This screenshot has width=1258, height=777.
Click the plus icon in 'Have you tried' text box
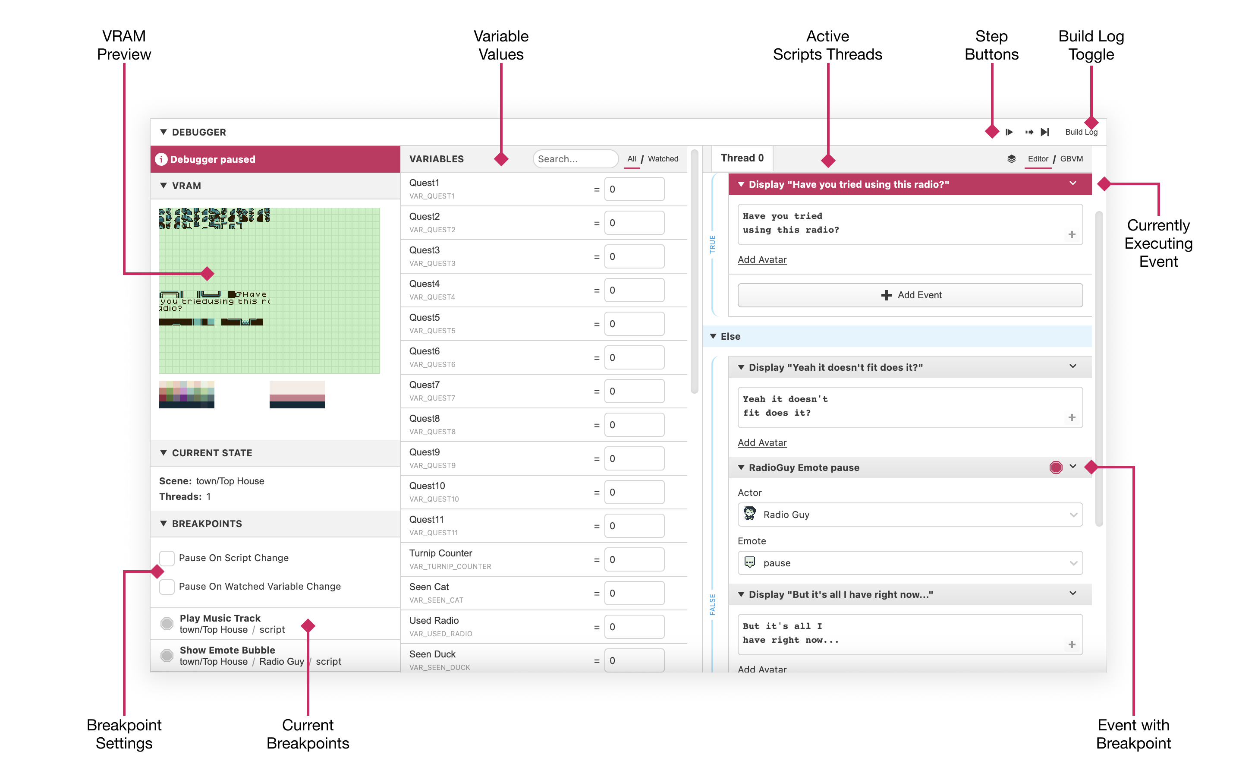click(x=1072, y=234)
